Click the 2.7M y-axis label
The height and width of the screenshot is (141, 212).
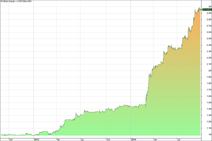coord(209,26)
